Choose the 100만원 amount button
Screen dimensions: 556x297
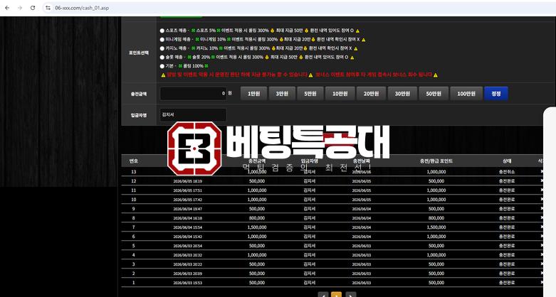point(466,94)
